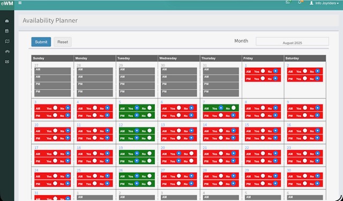The image size is (343, 201).
Task: Click the greyed July 31 day cell
Action: (x=221, y=80)
